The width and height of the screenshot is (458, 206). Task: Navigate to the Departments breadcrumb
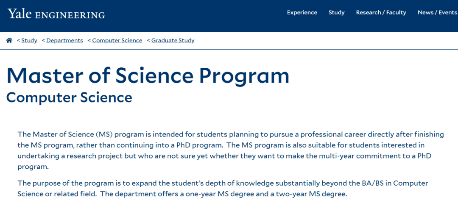pos(64,41)
